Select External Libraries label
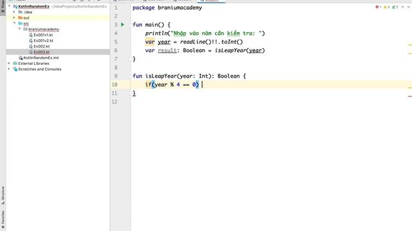The image size is (412, 231). point(33,64)
